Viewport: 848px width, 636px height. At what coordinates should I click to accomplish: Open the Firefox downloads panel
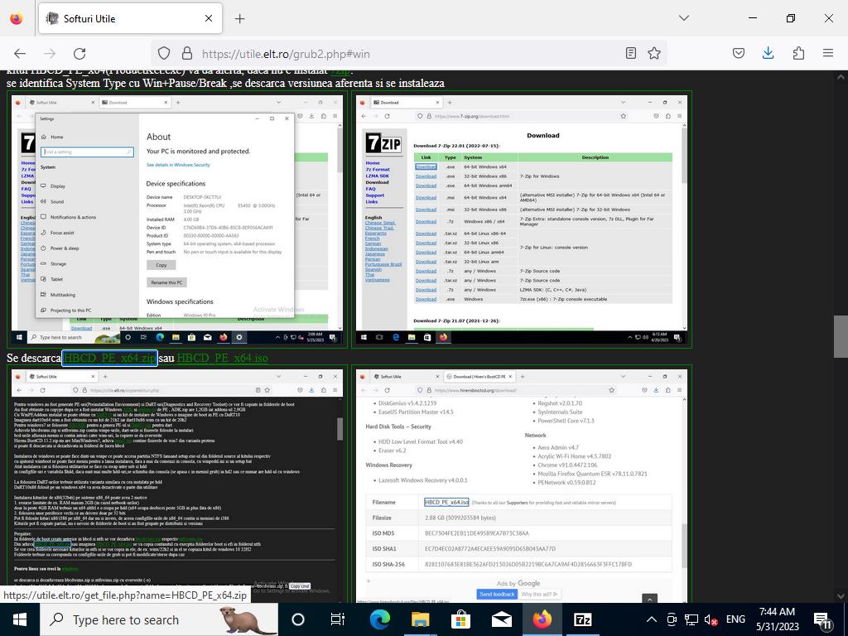point(768,53)
